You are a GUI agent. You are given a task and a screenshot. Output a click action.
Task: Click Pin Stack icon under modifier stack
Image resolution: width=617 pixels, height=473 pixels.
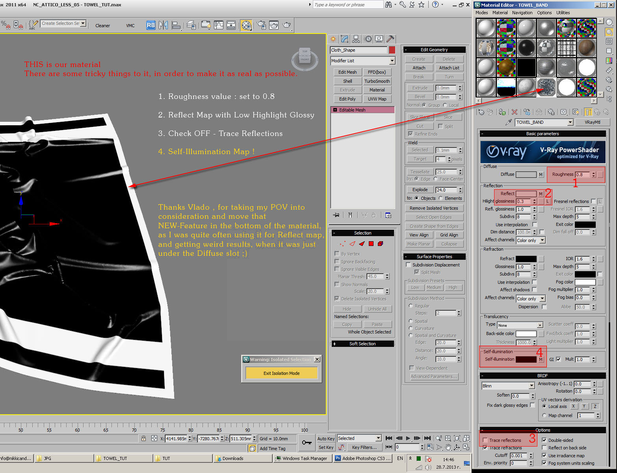pyautogui.click(x=336, y=215)
